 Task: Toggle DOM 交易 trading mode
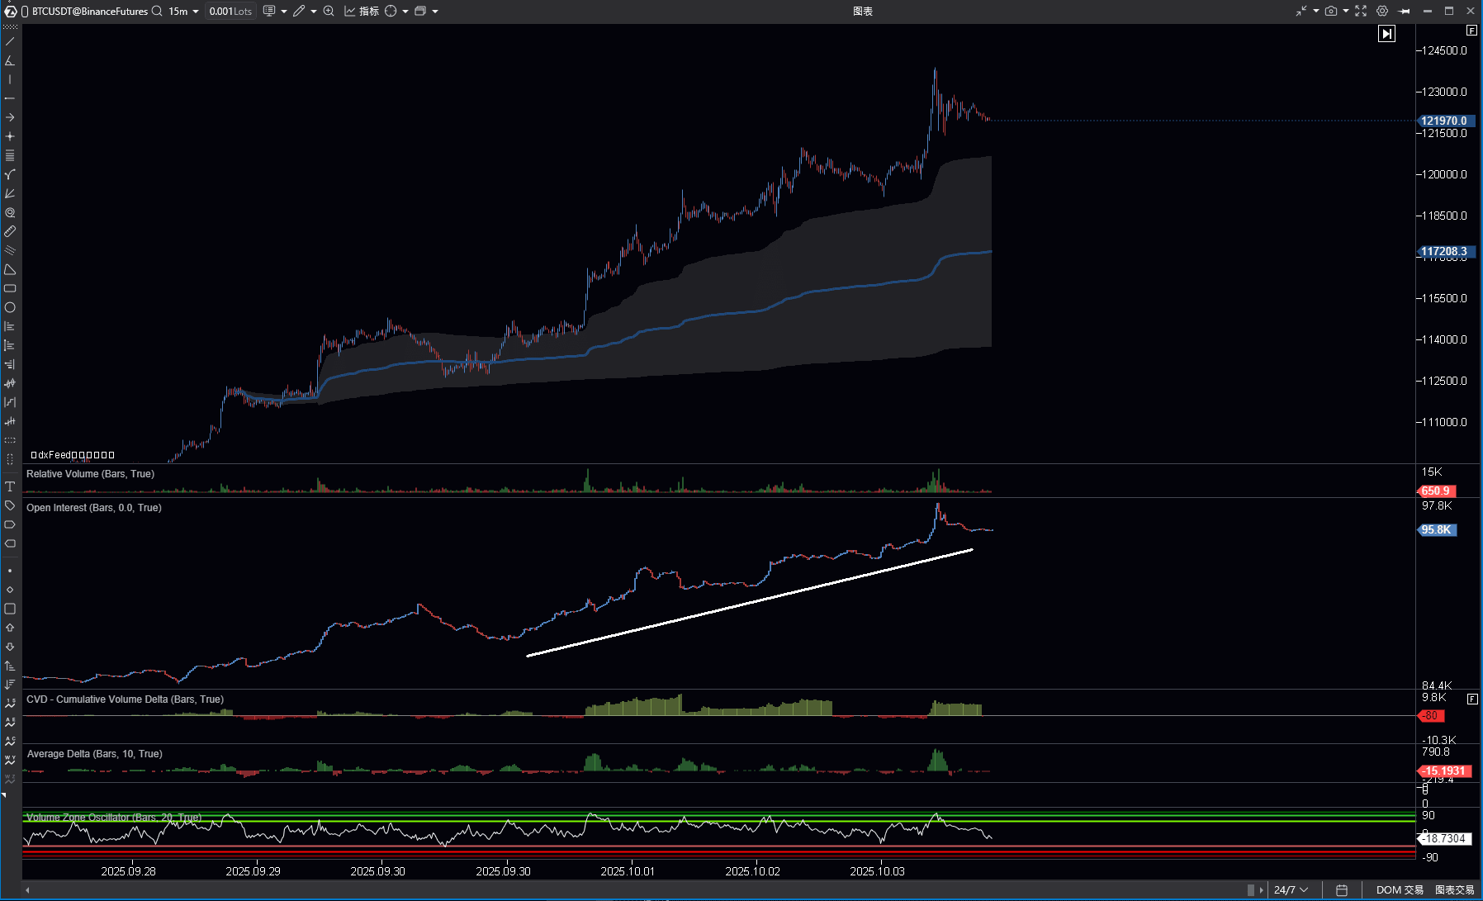pos(1399,889)
